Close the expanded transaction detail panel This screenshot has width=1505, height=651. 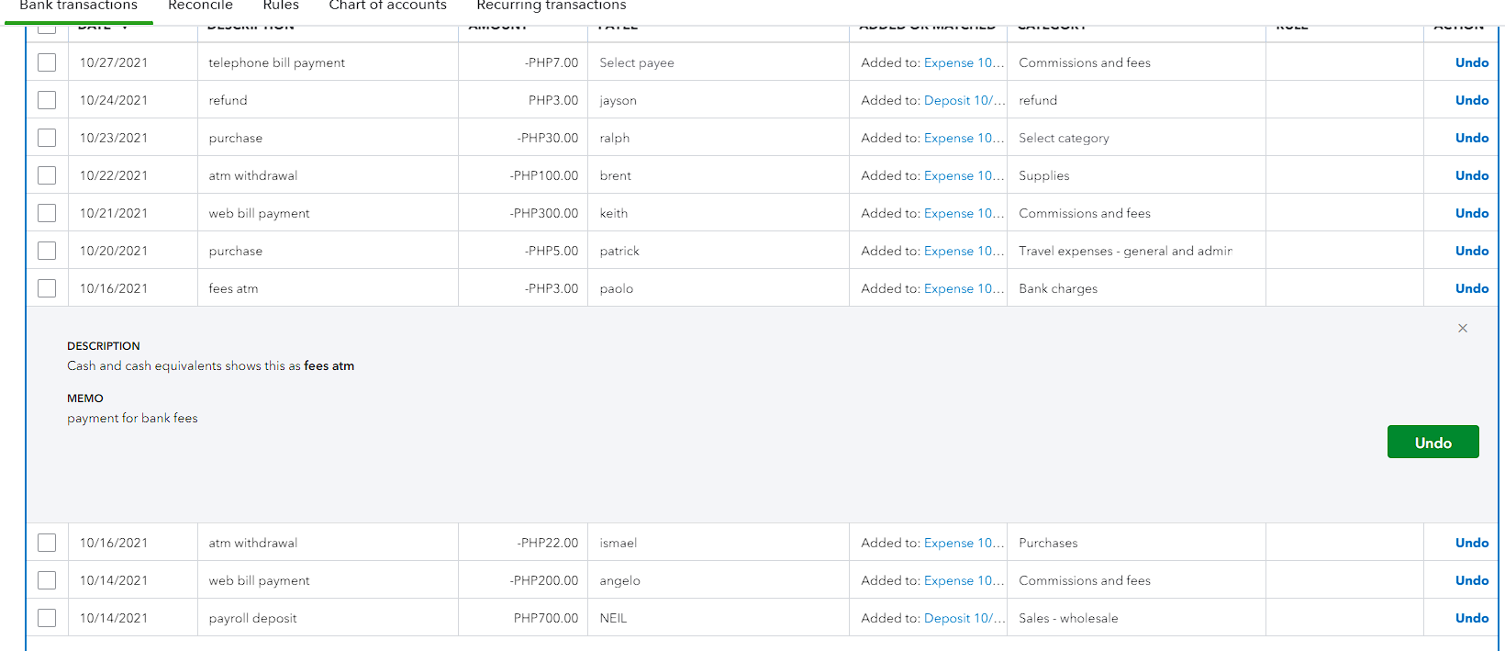click(1463, 328)
